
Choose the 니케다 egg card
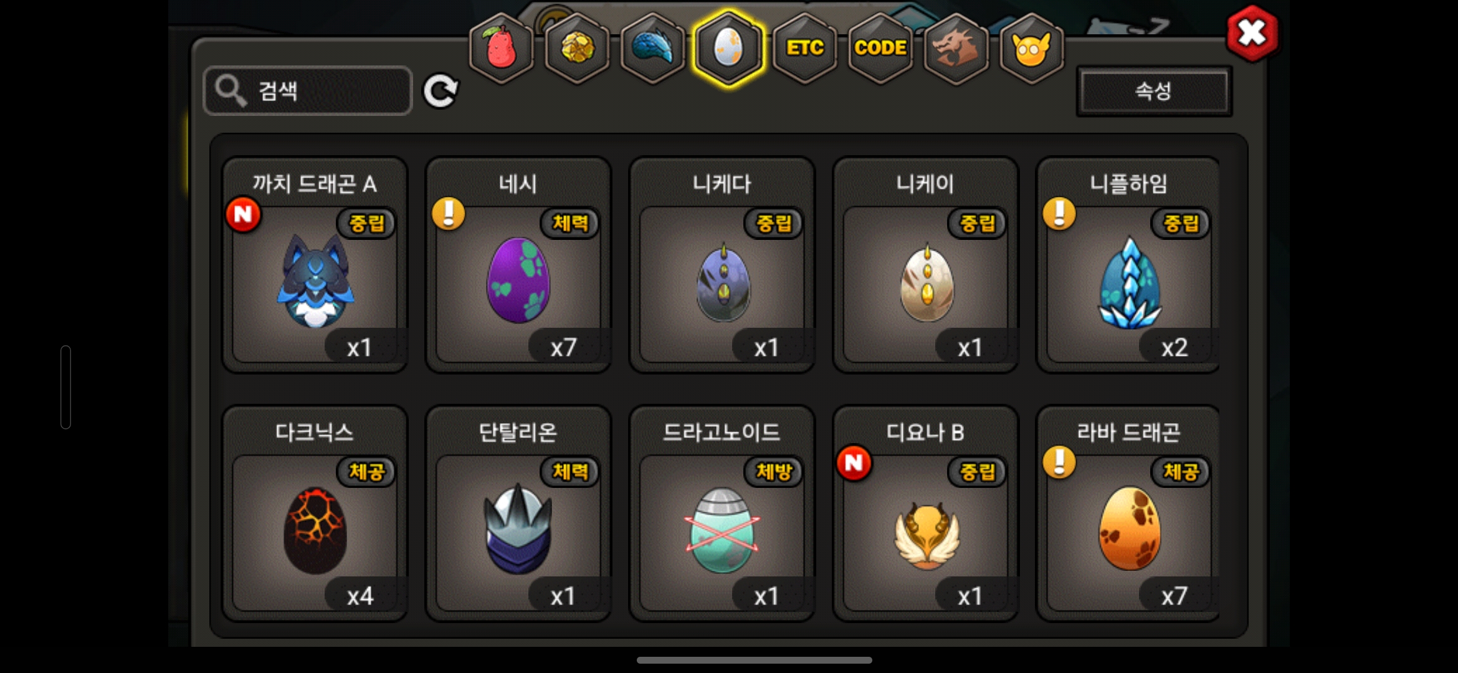pos(722,265)
